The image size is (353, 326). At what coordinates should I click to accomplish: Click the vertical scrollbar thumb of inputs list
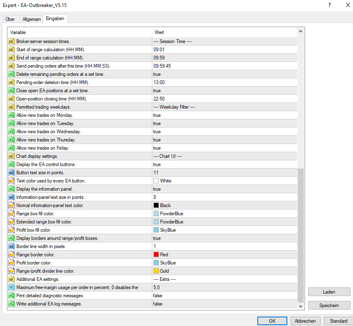pos(300,235)
